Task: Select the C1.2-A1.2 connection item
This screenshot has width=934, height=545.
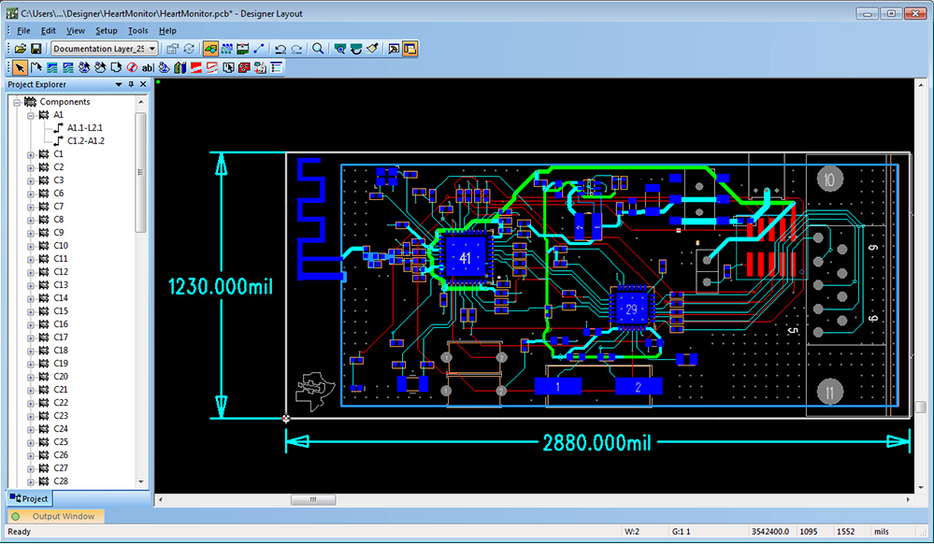Action: pos(86,141)
